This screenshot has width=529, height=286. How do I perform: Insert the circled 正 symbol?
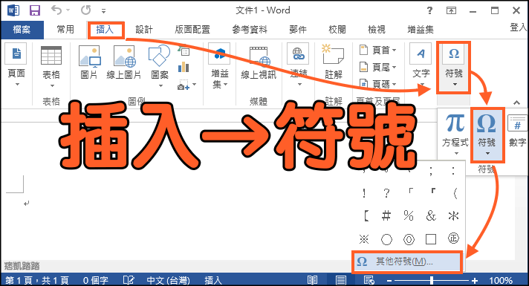click(x=453, y=238)
